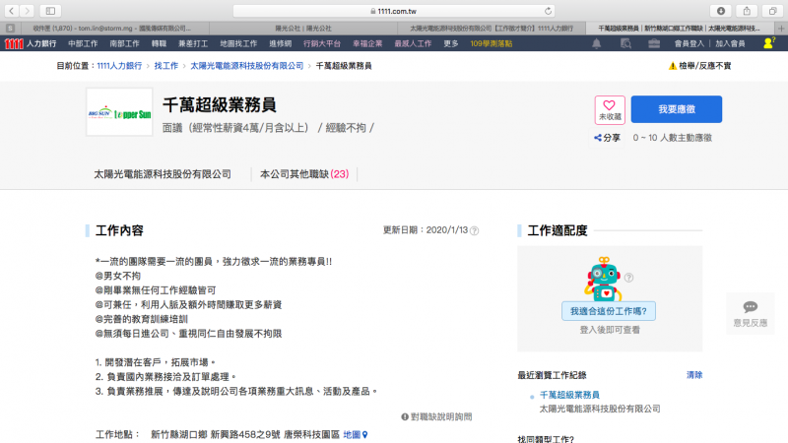This screenshot has width=788, height=443.
Task: Open the 轉職 menu item
Action: [159, 43]
